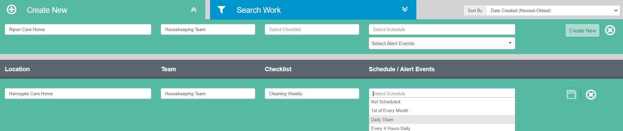
Task: Click the Select Schedule field in create row
Action: 442,29
